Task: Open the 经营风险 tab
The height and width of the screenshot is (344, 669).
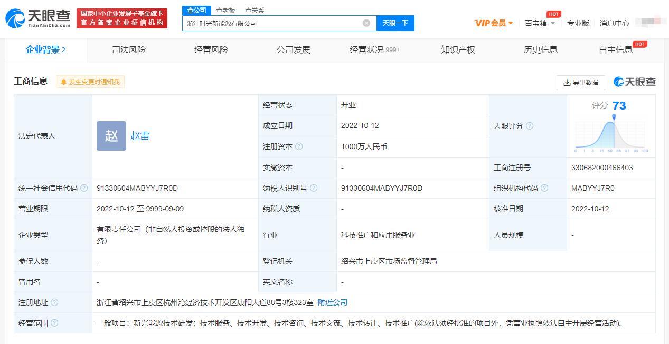Action: click(x=211, y=50)
